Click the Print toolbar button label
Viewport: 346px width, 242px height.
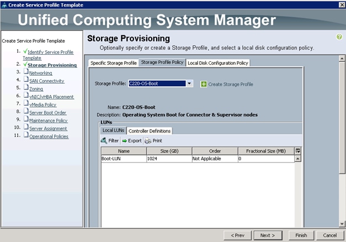coord(157,140)
